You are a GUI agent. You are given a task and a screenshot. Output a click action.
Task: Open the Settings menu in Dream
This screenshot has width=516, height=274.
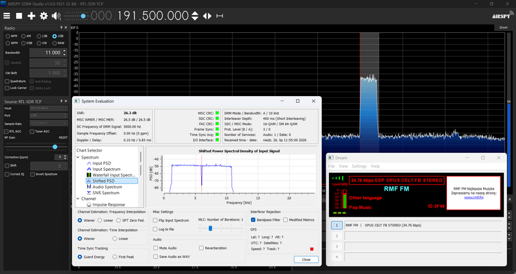click(359, 166)
